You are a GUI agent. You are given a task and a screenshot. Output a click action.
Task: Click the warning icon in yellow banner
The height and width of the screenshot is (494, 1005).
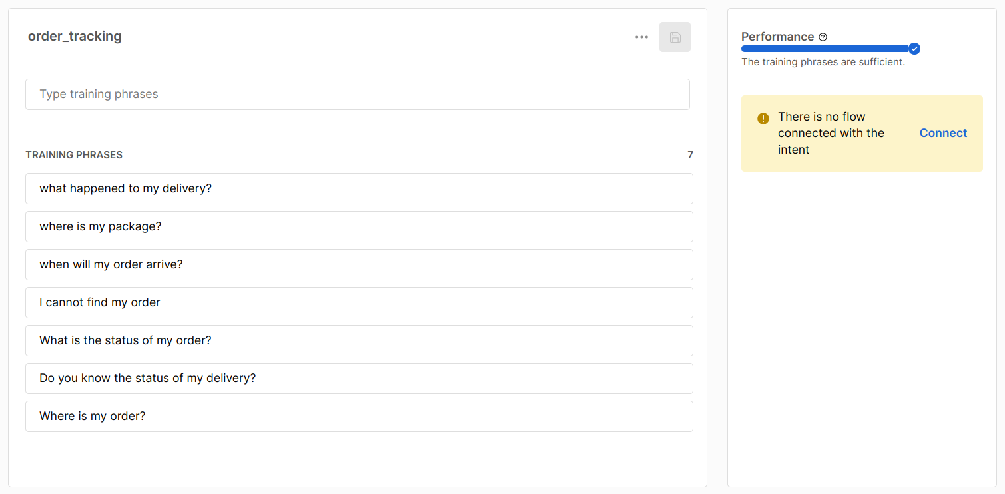763,119
